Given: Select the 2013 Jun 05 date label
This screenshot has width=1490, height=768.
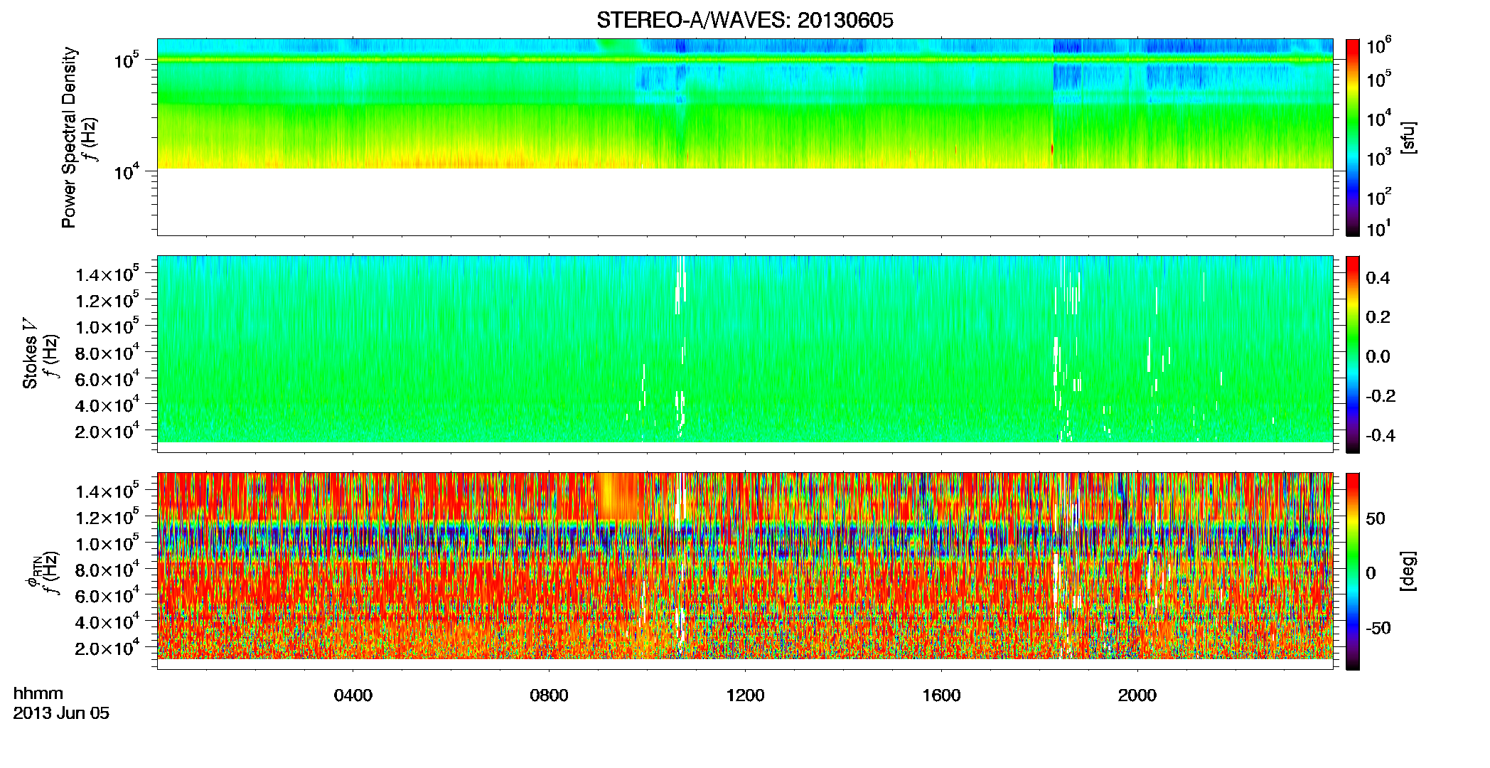Looking at the screenshot, I should coord(61,713).
